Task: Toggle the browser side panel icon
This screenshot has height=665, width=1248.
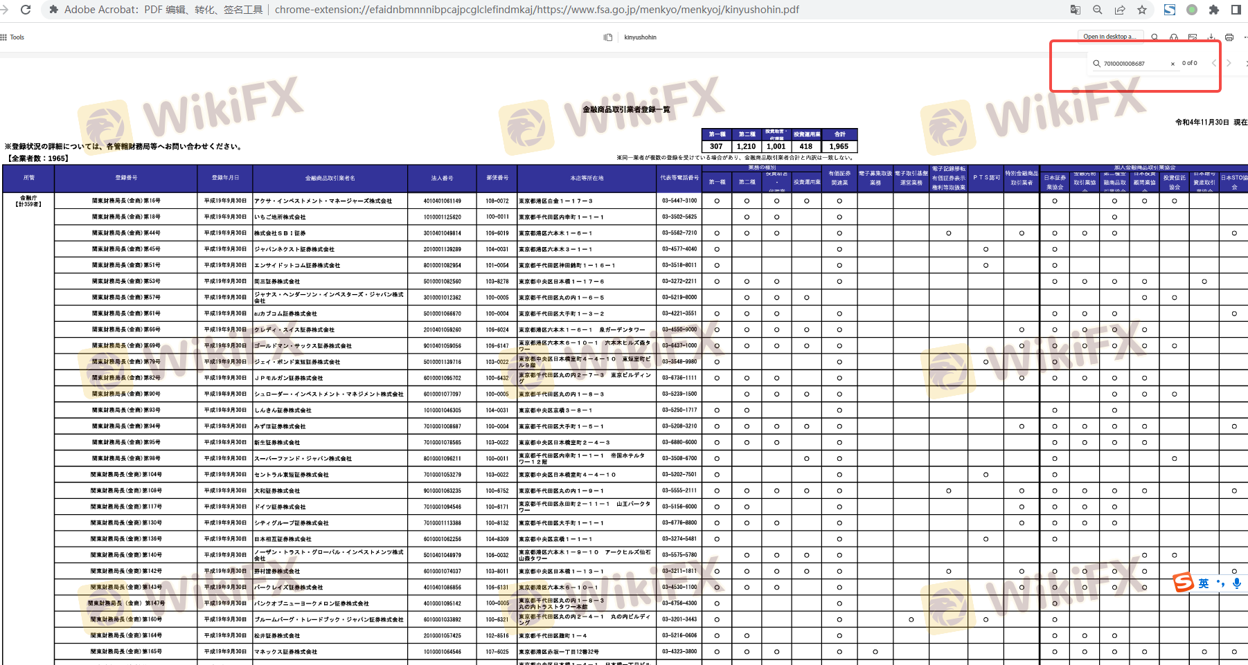Action: pos(1236,10)
